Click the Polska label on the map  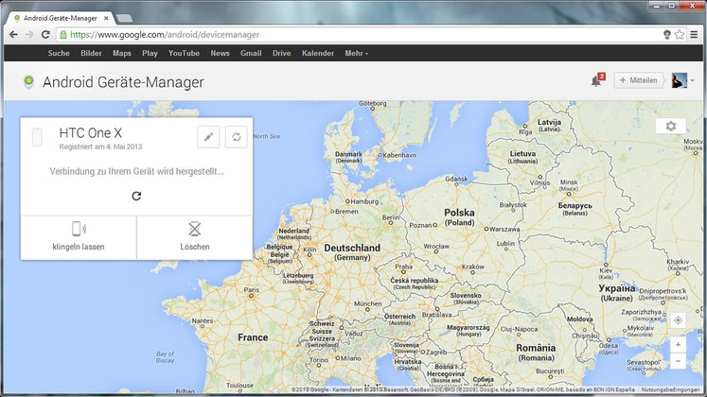pos(459,213)
